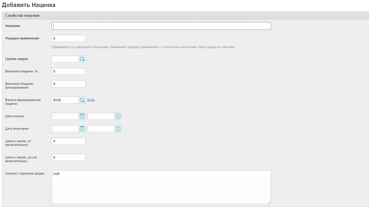Open currency lookup magnifier beside RUB field
Screen dimensions: 369x207
pyautogui.click(x=82, y=100)
